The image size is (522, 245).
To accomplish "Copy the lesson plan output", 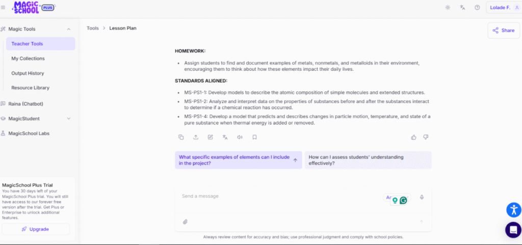I will (x=181, y=137).
